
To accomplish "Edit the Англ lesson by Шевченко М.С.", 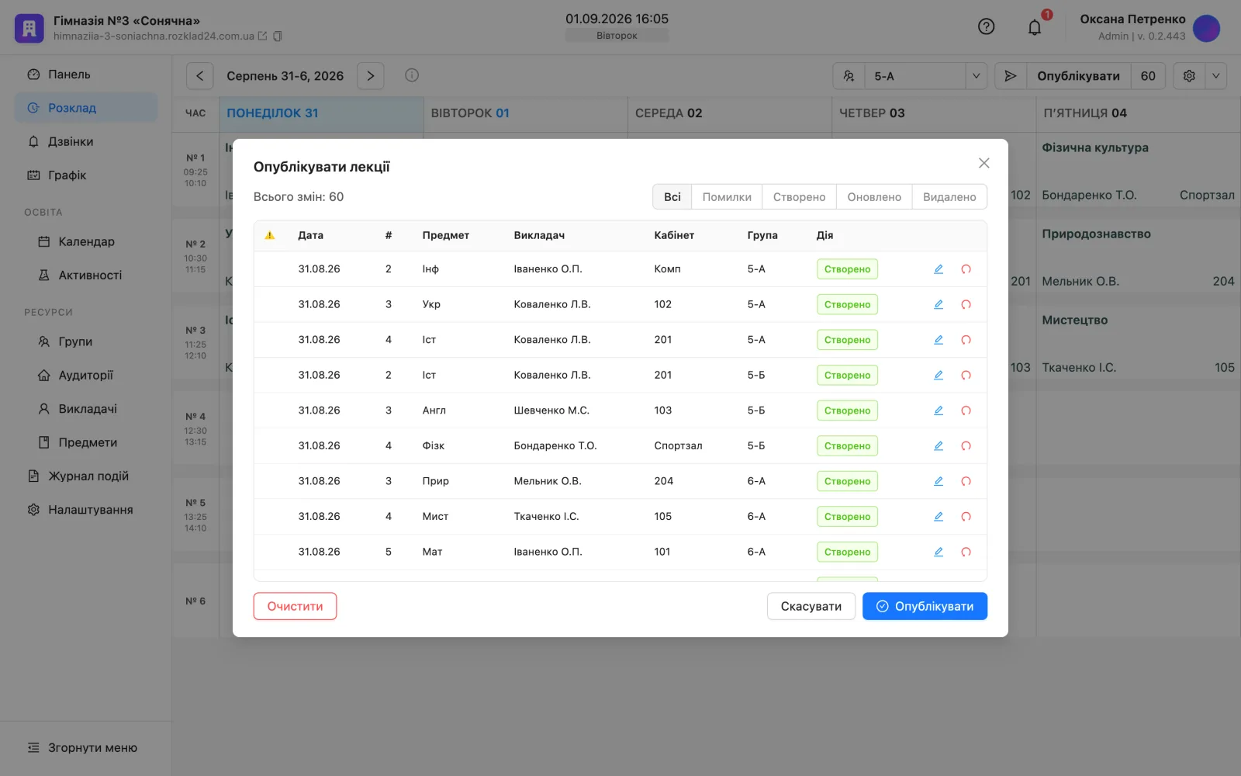I will (x=939, y=411).
